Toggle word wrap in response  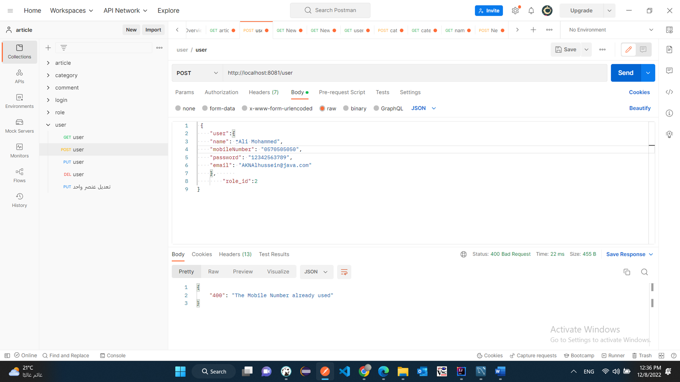344,272
